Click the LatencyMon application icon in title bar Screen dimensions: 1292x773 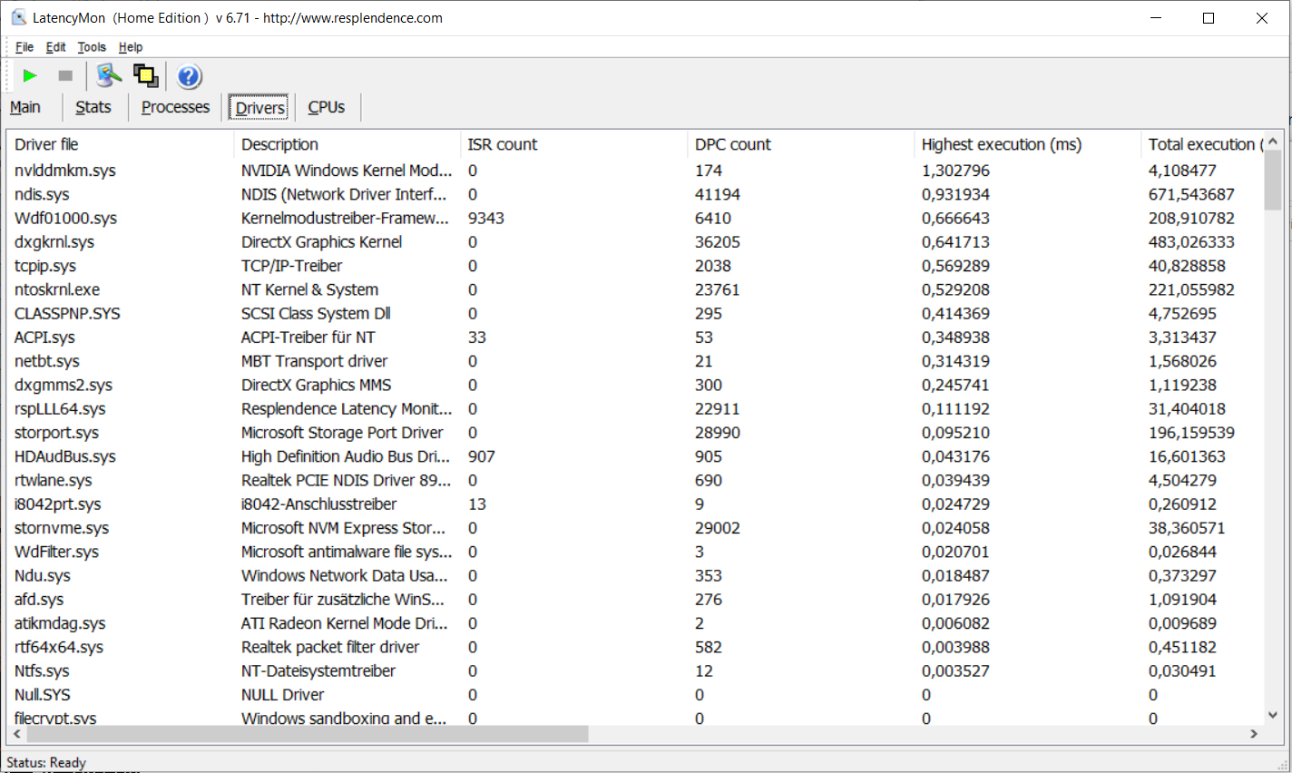click(x=18, y=17)
